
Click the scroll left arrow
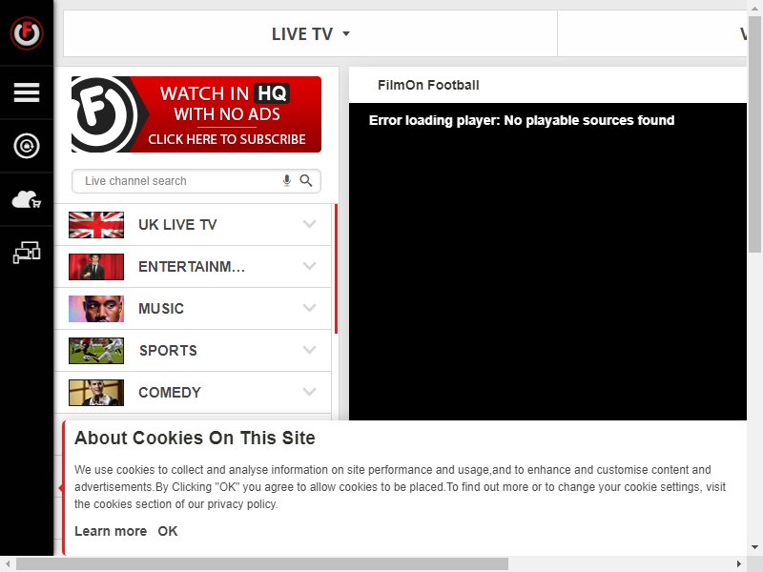point(8,564)
